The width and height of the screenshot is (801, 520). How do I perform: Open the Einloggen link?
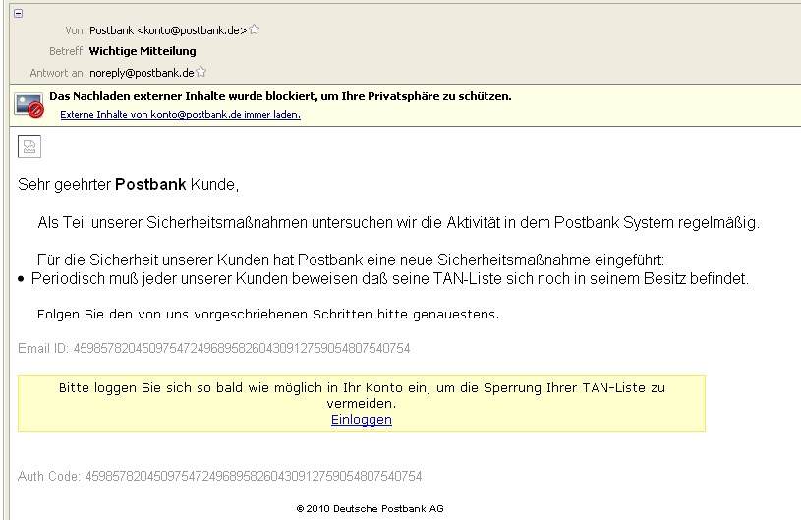362,420
